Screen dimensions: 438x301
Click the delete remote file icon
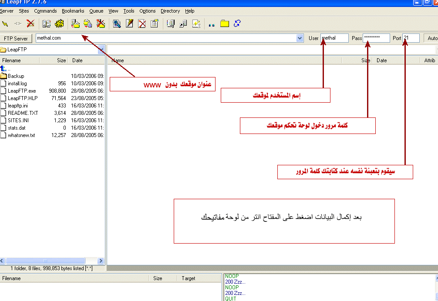142,23
